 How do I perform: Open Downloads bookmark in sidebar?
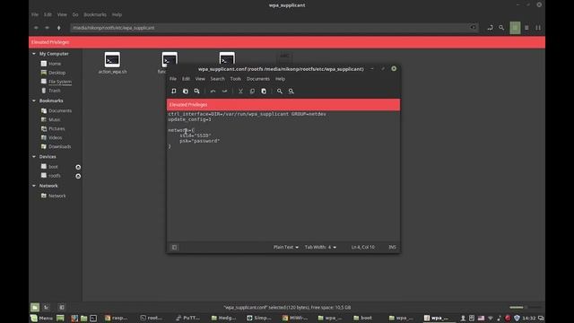click(60, 147)
